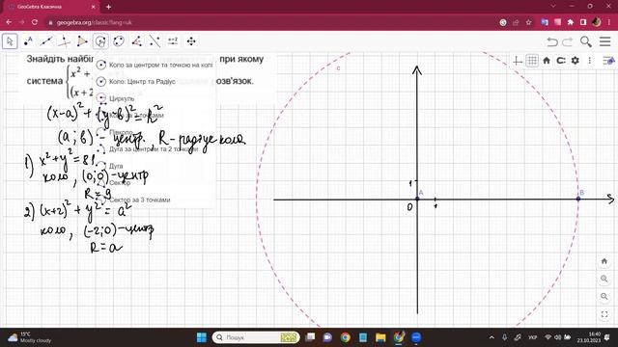The image size is (618, 347).
Task: Choose Semicircle (Півколо) option
Action: [x=154, y=132]
